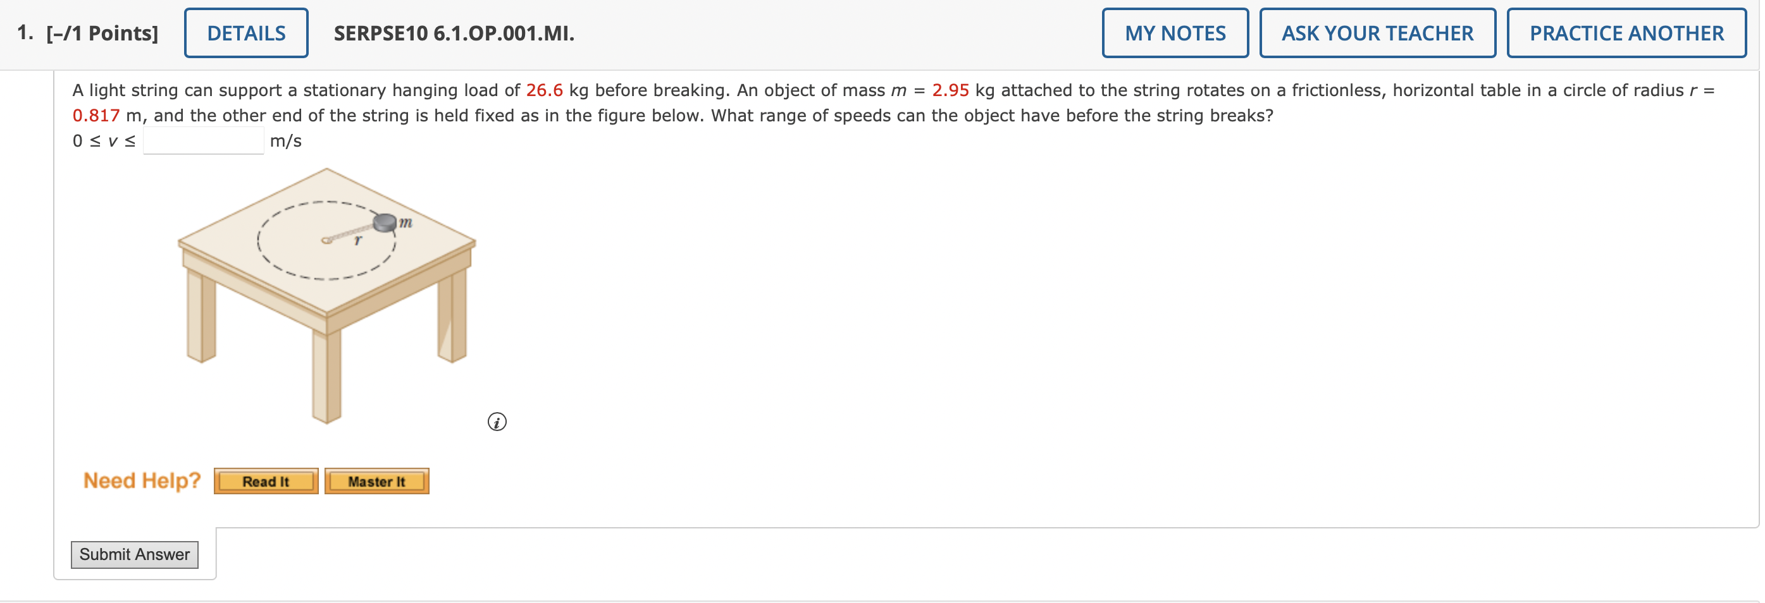Click the highlighted value 0.817 m
The width and height of the screenshot is (1765, 603).
click(96, 115)
